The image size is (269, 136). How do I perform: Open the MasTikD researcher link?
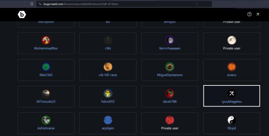[46, 75]
